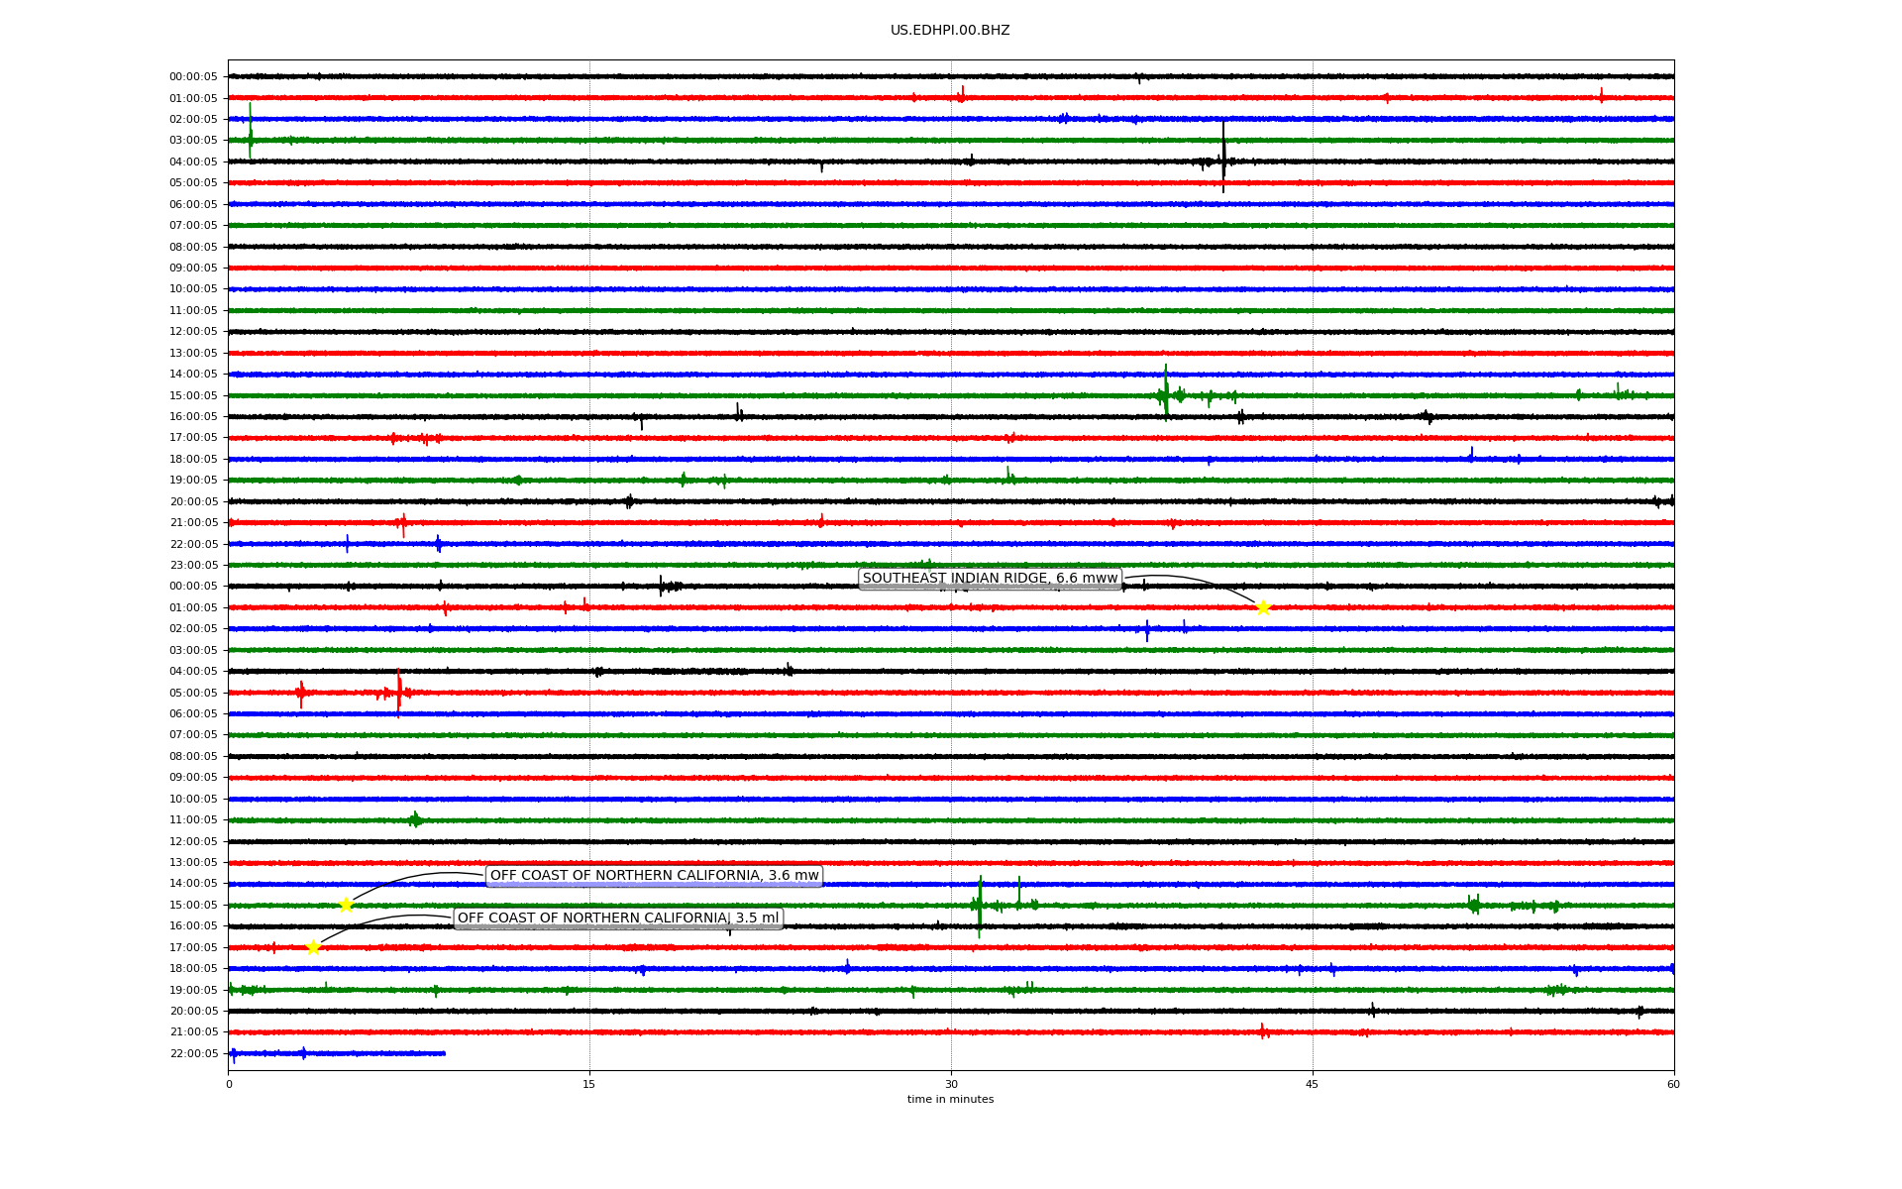This screenshot has width=1902, height=1189.
Task: Click the 15 tick label on x-axis
Action: [x=589, y=1084]
